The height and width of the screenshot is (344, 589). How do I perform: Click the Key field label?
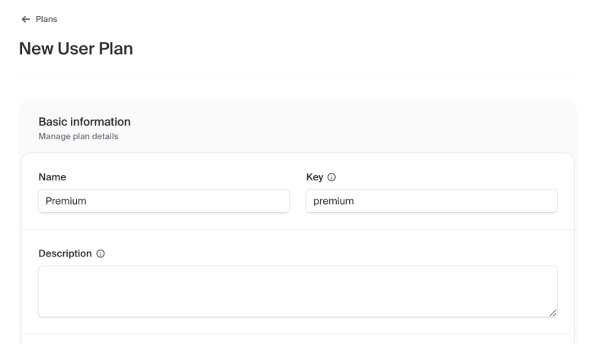(315, 177)
